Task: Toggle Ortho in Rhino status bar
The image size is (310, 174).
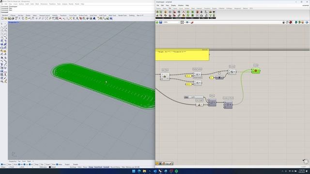Action: 79,167
